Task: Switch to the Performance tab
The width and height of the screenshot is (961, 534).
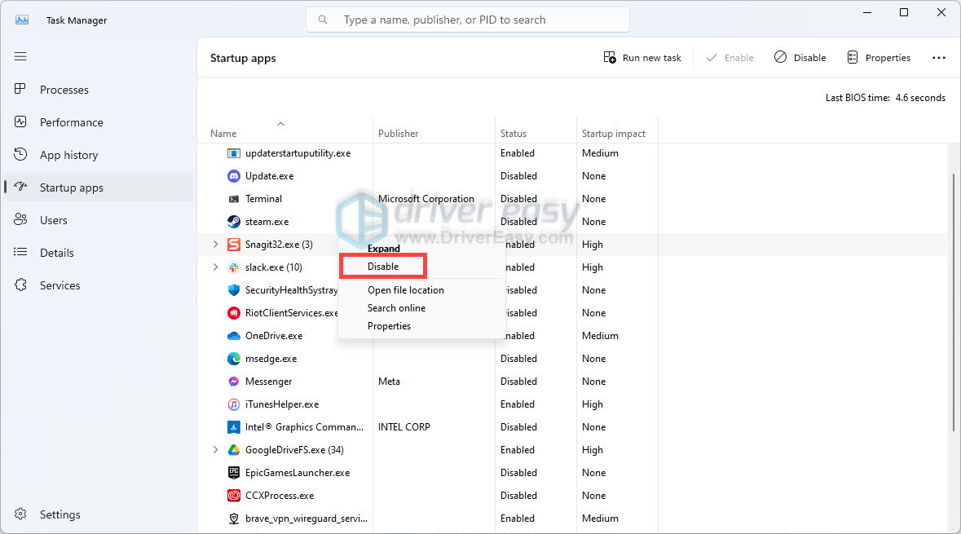Action: (71, 122)
